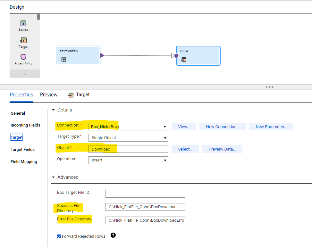Select the Target transformation palette icon
Image resolution: width=312 pixels, height=247 pixels.
pyautogui.click(x=23, y=40)
